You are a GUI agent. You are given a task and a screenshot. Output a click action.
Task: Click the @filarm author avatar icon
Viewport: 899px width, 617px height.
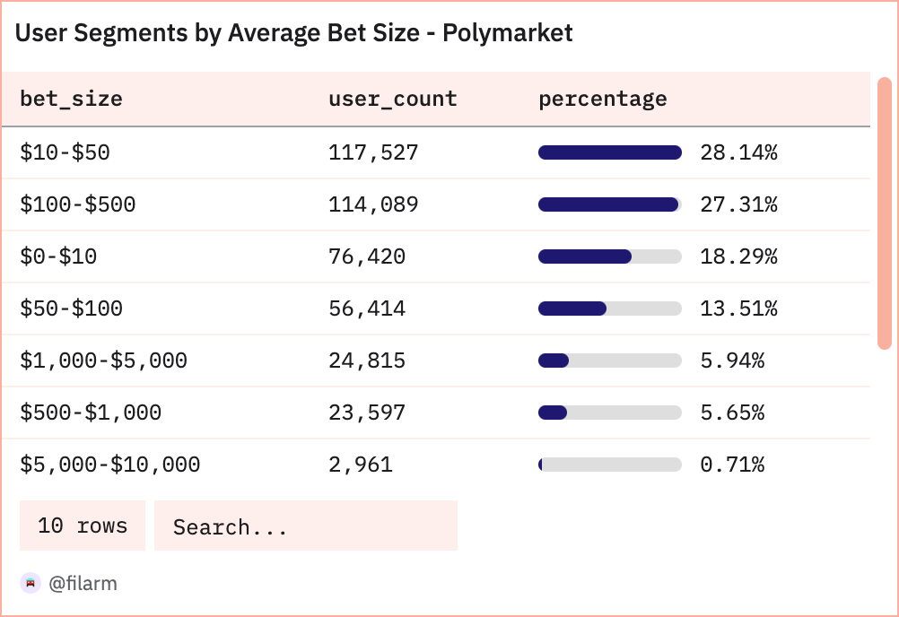click(31, 583)
